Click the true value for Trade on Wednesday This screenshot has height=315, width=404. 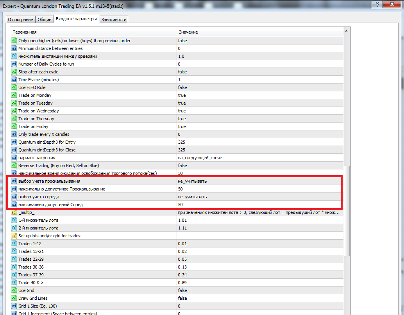pyautogui.click(x=182, y=111)
